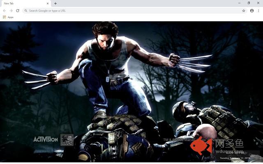Click the Activision logo text
This screenshot has height=164, width=263.
[46, 139]
